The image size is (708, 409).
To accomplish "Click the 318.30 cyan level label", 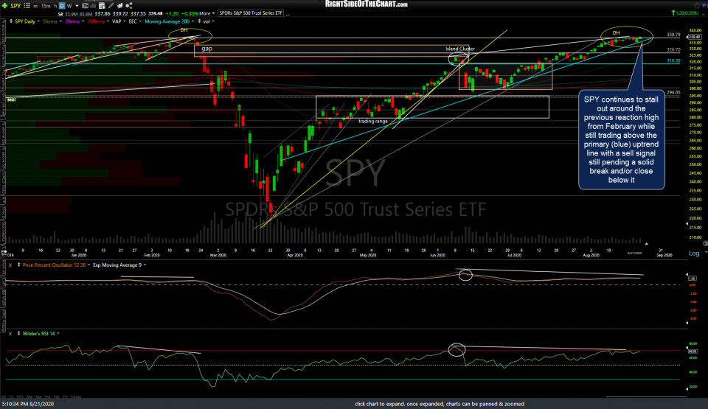I will tap(673, 60).
